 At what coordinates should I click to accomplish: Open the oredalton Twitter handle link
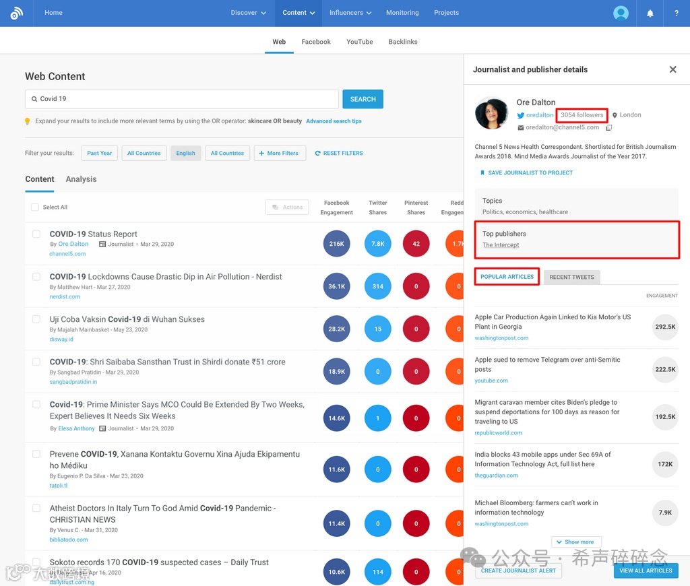[540, 115]
